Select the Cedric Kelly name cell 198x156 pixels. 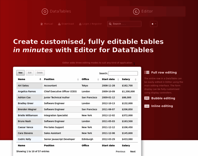29,139
